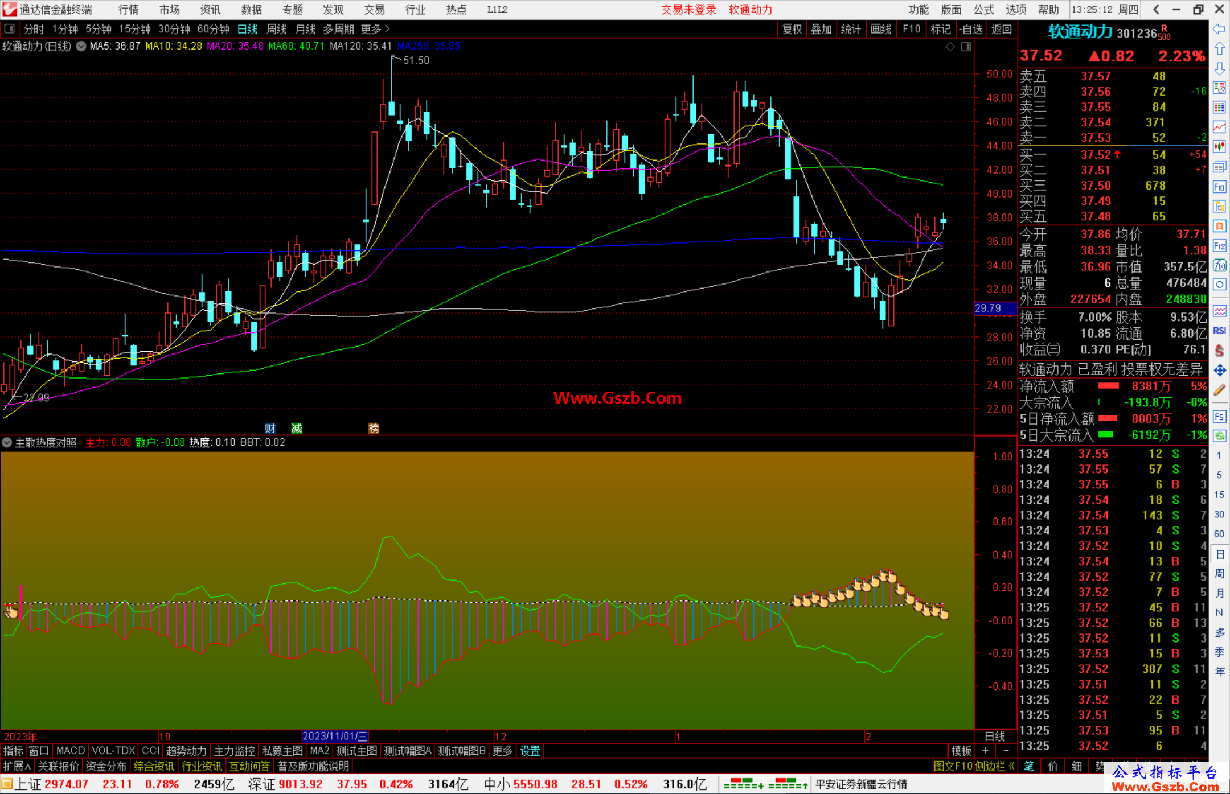1230x794 pixels.
Task: Open the 模板 template dropdown
Action: click(x=961, y=751)
